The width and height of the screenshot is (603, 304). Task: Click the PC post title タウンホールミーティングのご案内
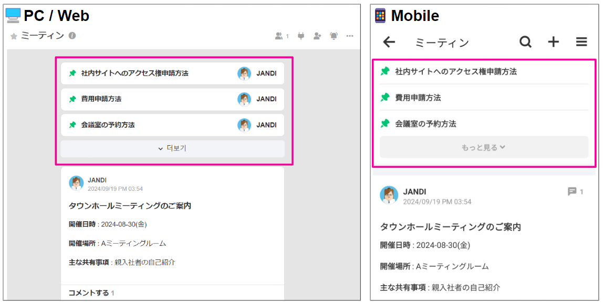pyautogui.click(x=130, y=206)
